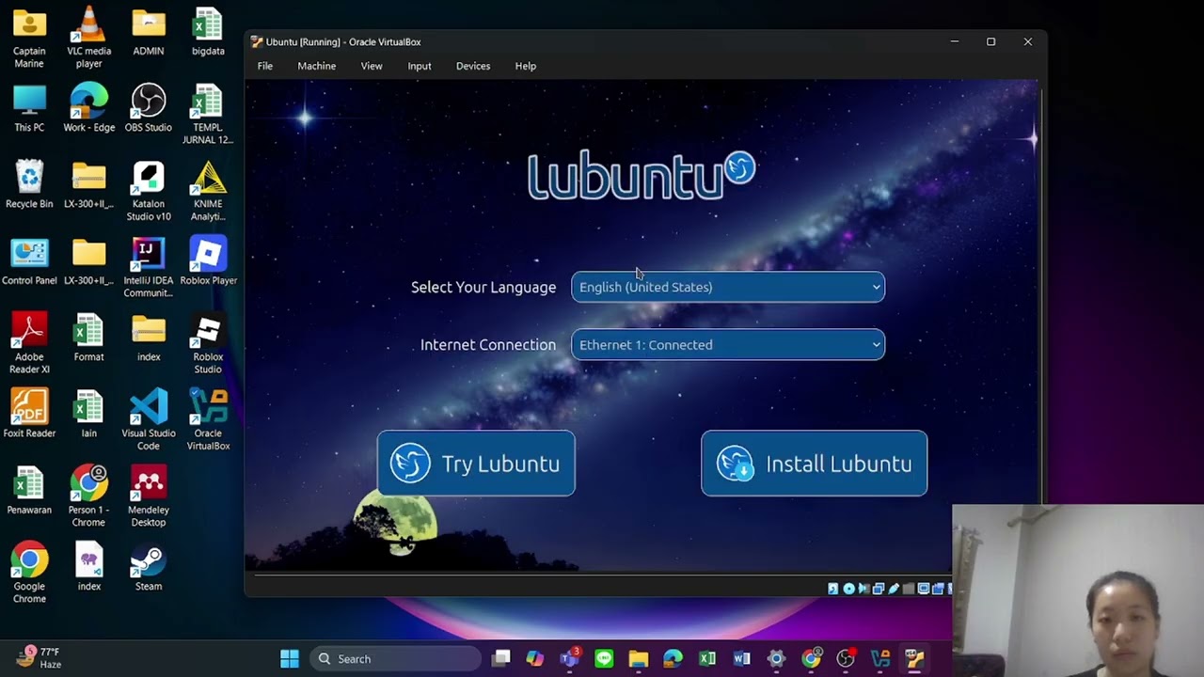This screenshot has width=1204, height=677.
Task: Click the USB devices indicator in VirtualBox status bar
Action: [x=894, y=589]
